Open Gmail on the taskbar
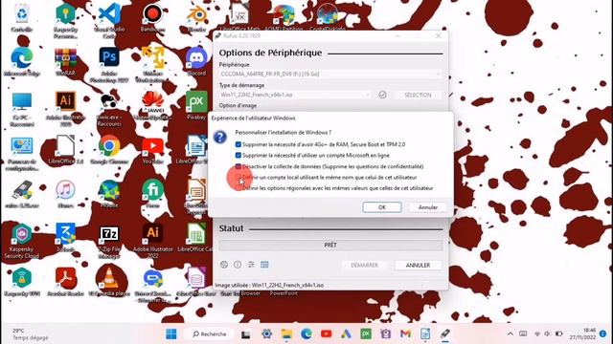The height and width of the screenshot is (344, 613). [x=405, y=333]
